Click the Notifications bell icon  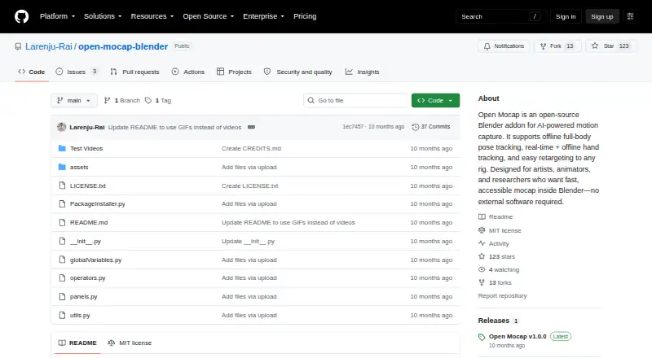(487, 46)
